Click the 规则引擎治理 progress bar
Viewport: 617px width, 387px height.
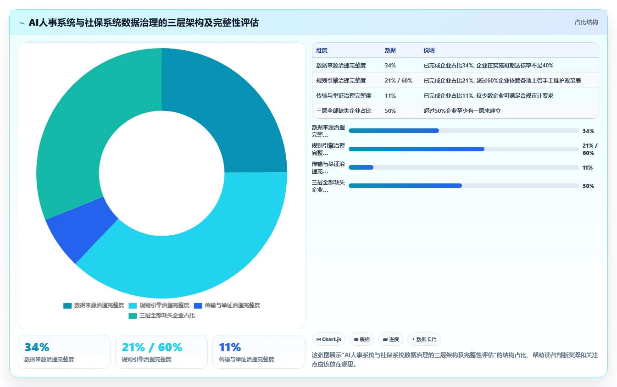(x=463, y=149)
